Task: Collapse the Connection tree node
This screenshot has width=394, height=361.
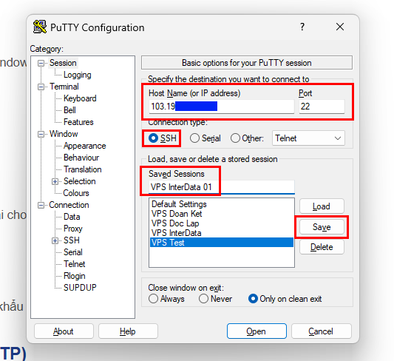Action: (41, 206)
